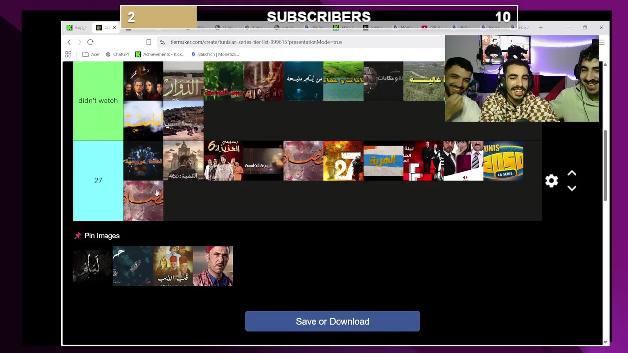Screen dimensions: 628x353
Task: Select the dark red thumbnail in didn't watch tier
Action: point(263,81)
